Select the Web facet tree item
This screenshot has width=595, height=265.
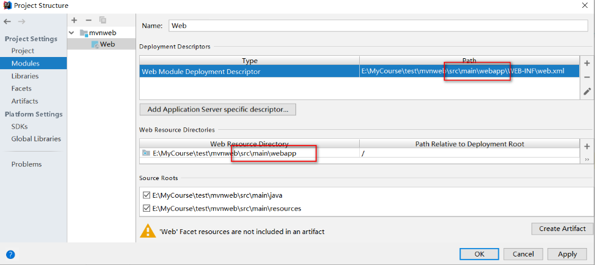107,44
